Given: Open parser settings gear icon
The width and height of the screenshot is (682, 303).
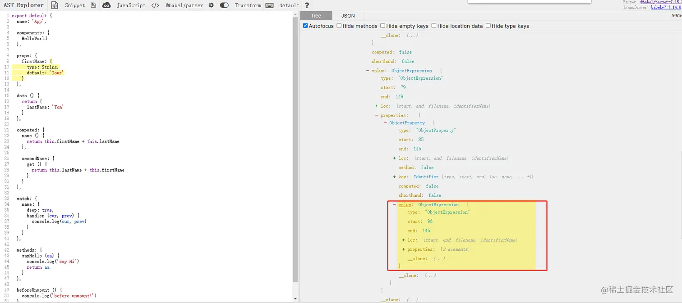Looking at the screenshot, I should (x=211, y=5).
